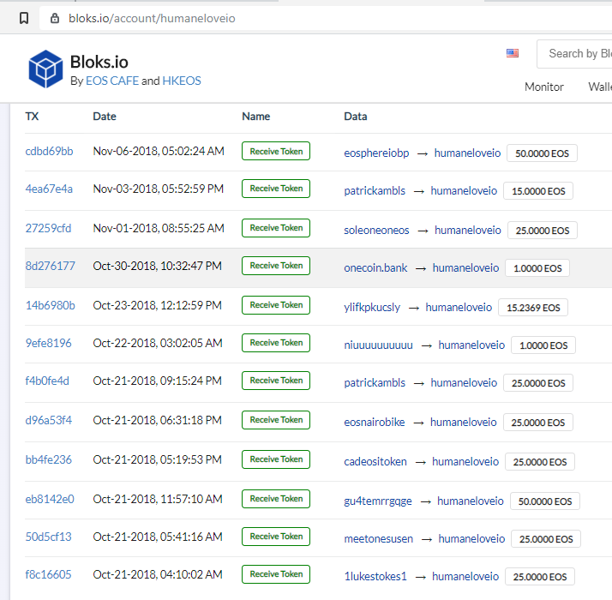Click date Oct-30-2018, 10:32:47 PM
612x600 pixels.
pos(158,267)
